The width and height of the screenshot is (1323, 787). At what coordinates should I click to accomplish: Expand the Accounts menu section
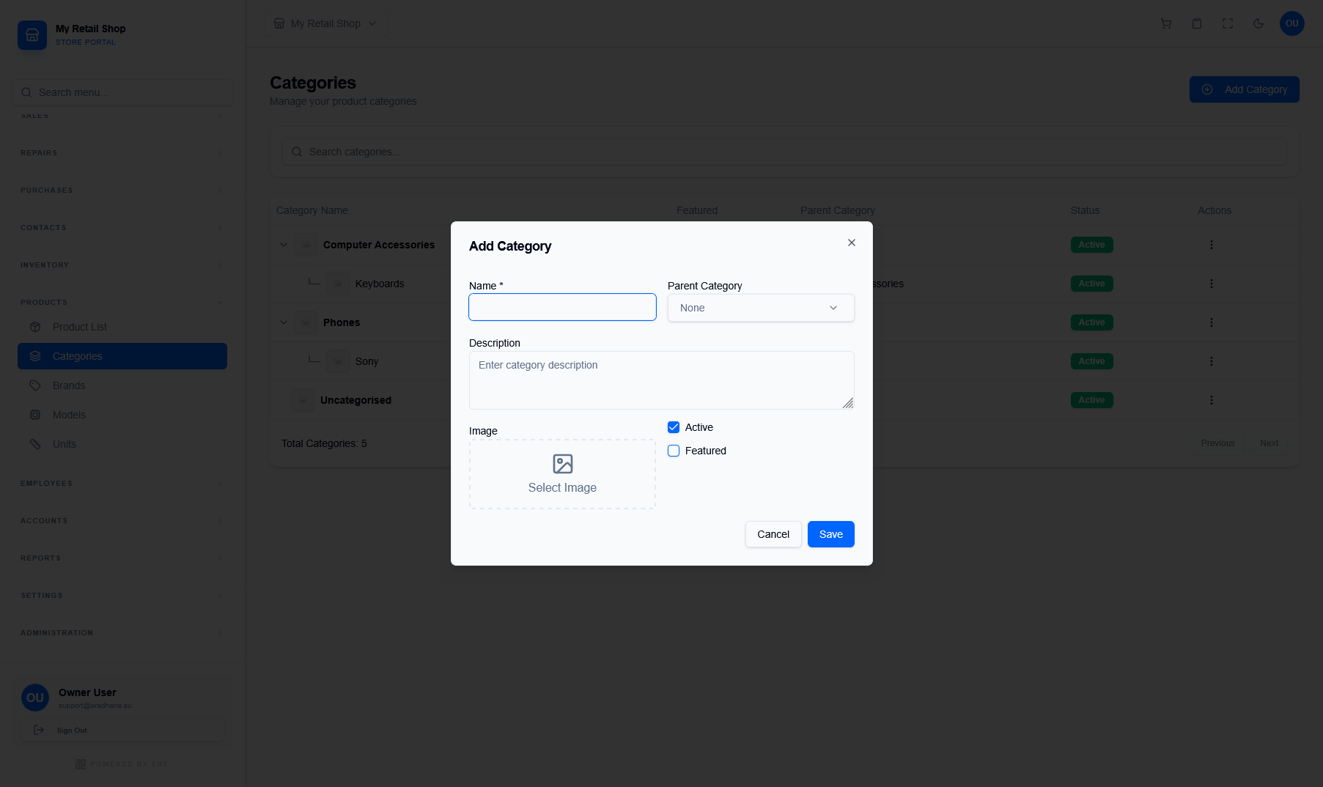tap(122, 521)
